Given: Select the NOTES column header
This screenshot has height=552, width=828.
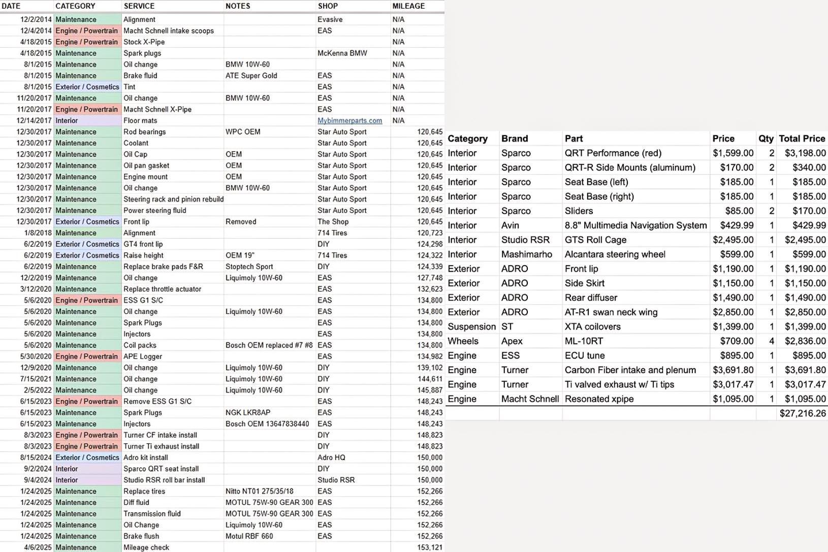Looking at the screenshot, I should pos(238,6).
